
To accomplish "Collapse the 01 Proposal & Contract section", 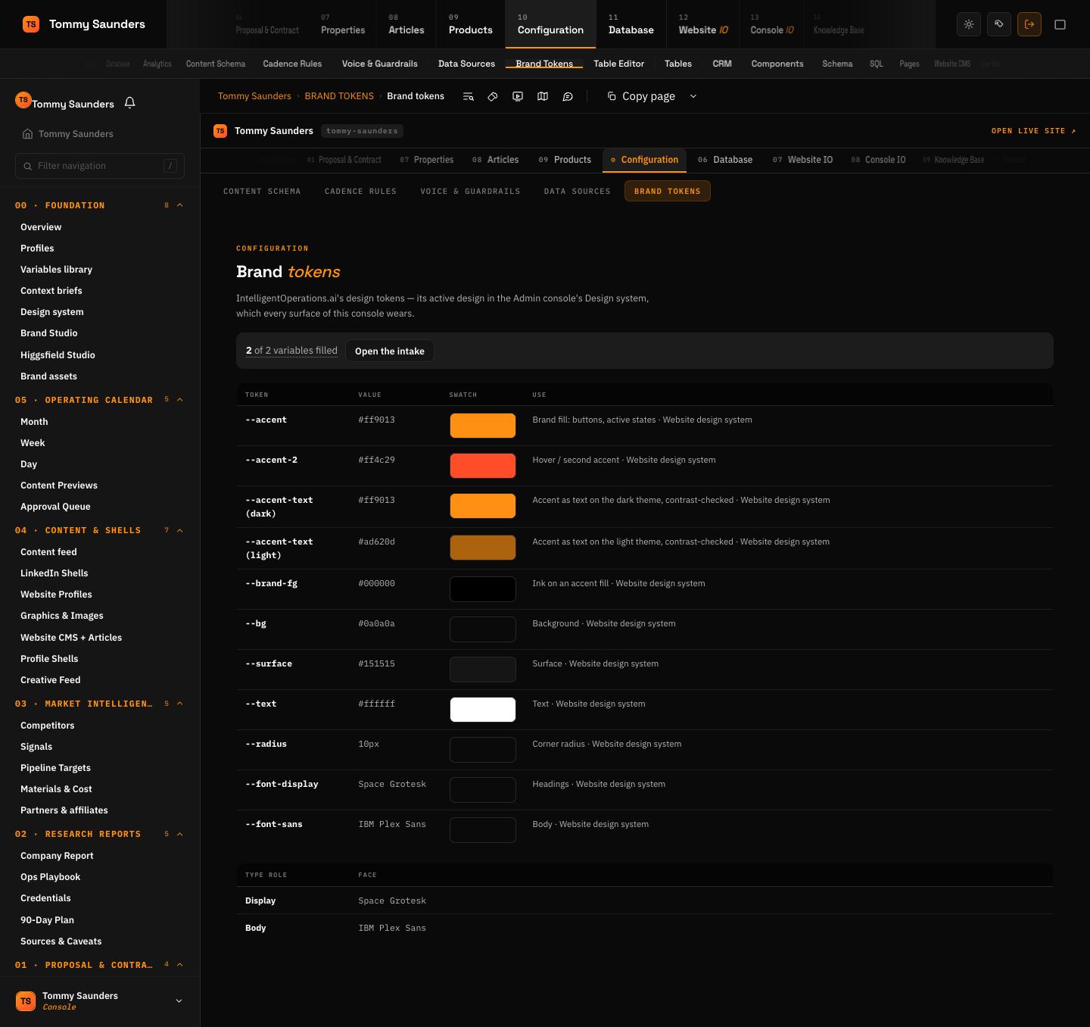I will [179, 965].
